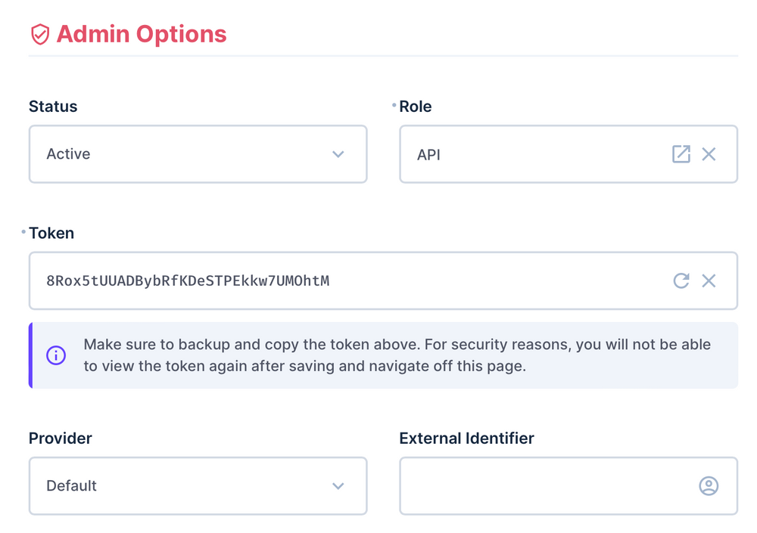Remove the current token
Image resolution: width=757 pixels, height=533 pixels.
click(x=709, y=280)
